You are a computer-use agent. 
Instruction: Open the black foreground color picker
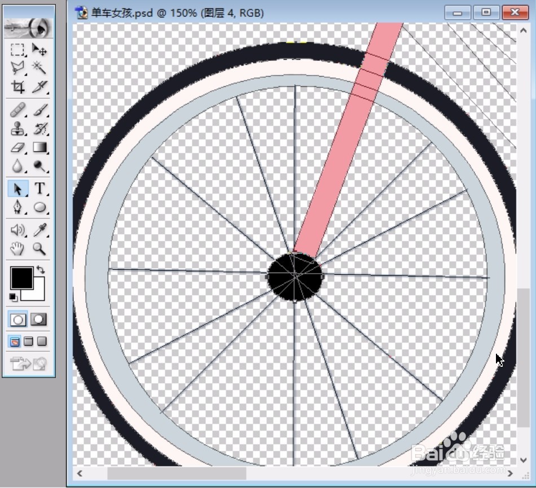point(21,278)
